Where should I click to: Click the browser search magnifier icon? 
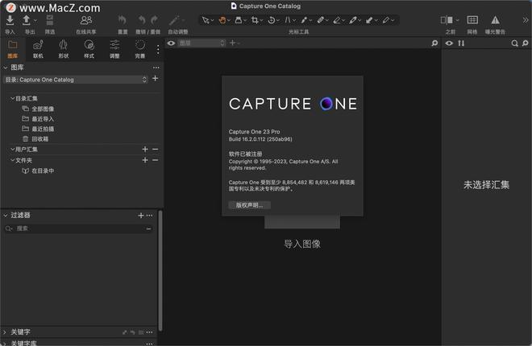pos(515,43)
